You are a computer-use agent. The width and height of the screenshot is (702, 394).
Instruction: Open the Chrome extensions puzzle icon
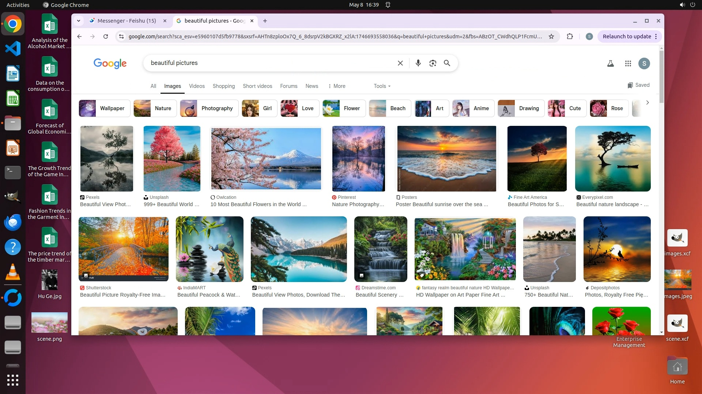click(570, 36)
